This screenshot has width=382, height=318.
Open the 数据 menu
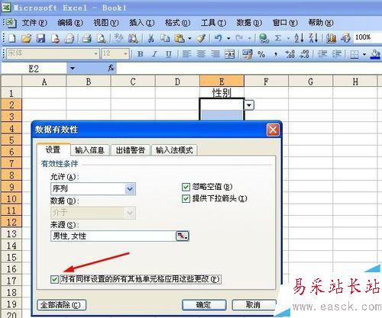(249, 23)
